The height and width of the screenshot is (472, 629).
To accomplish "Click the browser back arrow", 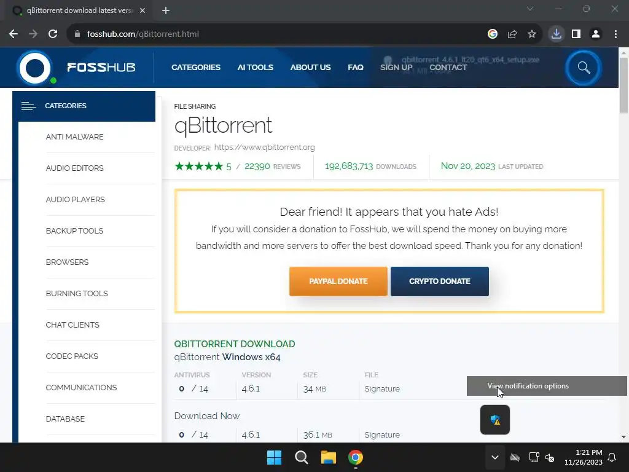I will pos(14,34).
